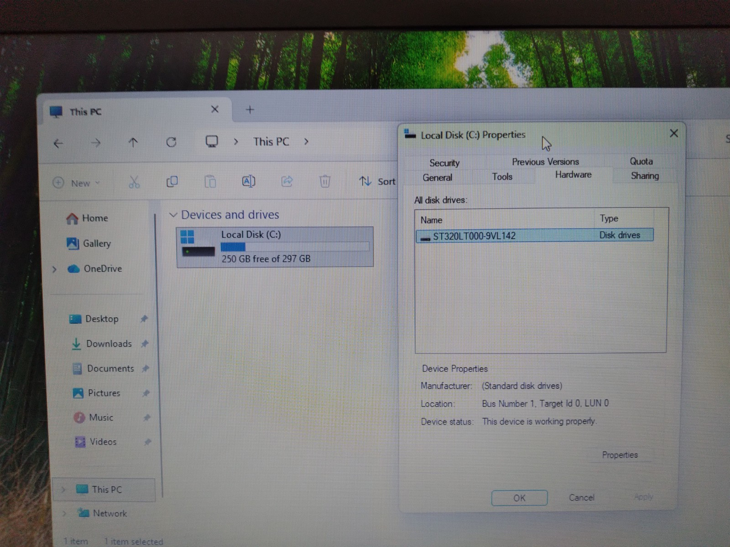
Task: Select OneDrive in the sidebar
Action: pos(95,269)
